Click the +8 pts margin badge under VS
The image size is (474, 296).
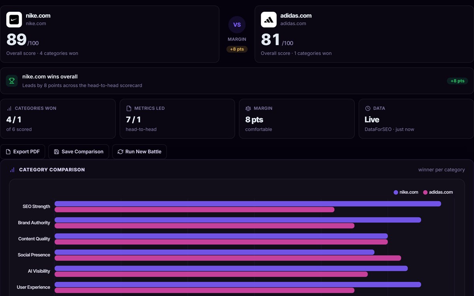click(237, 49)
